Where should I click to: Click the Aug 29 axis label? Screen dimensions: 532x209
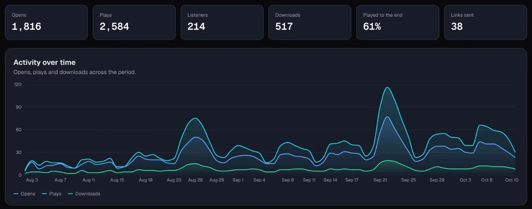click(x=217, y=180)
